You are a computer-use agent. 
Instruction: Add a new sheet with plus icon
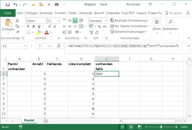click(x=46, y=121)
